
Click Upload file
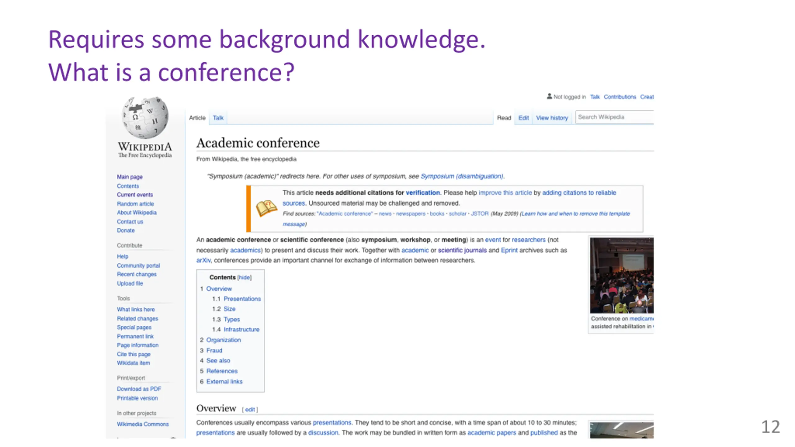(130, 283)
